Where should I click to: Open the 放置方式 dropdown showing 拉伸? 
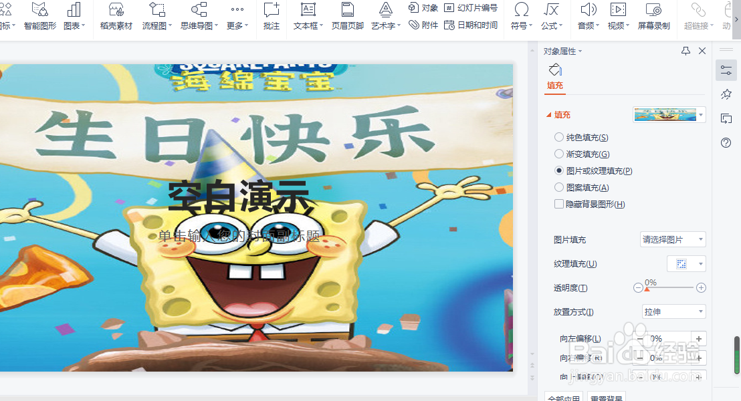[673, 311]
